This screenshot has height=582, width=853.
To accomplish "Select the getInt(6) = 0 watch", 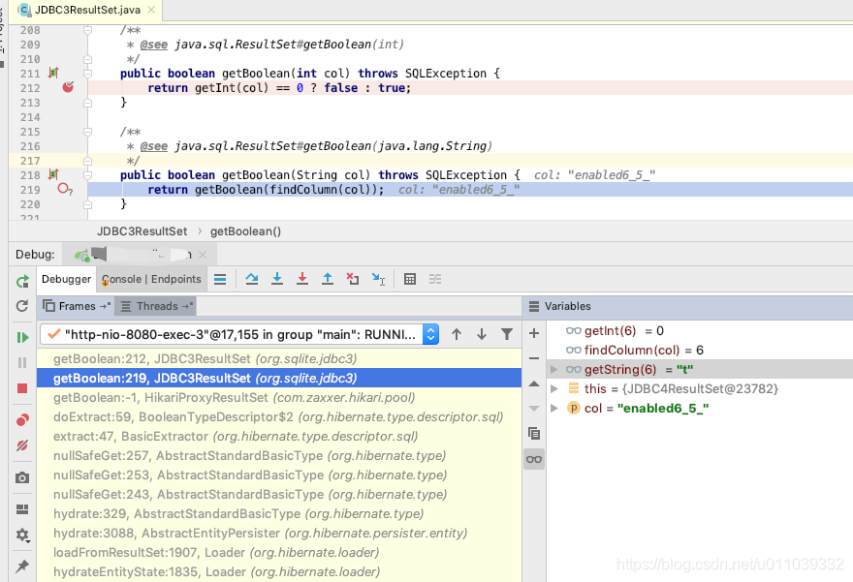I will point(700,331).
